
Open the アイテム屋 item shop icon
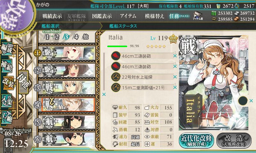point(198,16)
